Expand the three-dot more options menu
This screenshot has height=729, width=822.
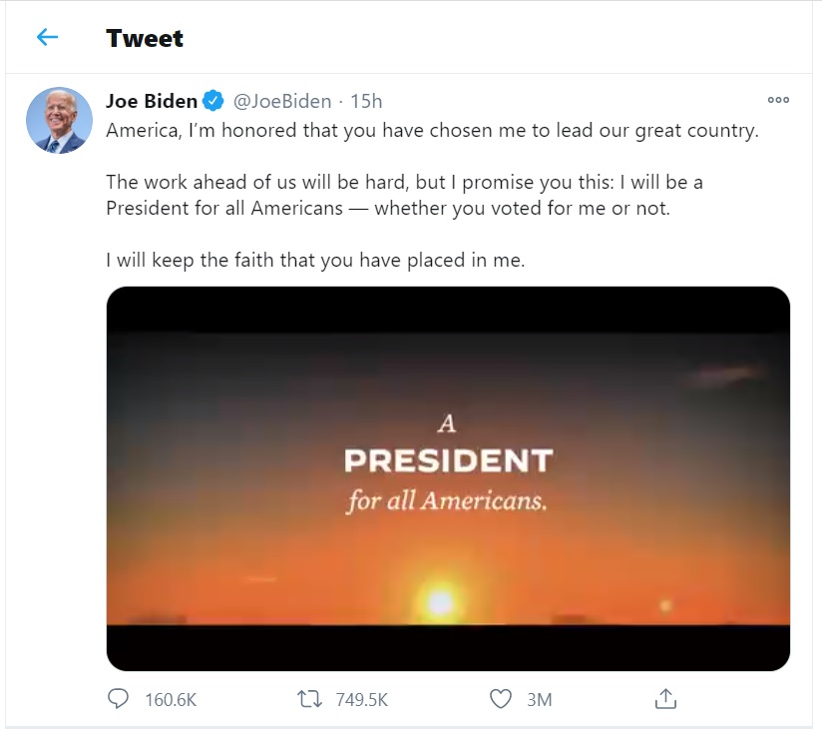[x=778, y=100]
